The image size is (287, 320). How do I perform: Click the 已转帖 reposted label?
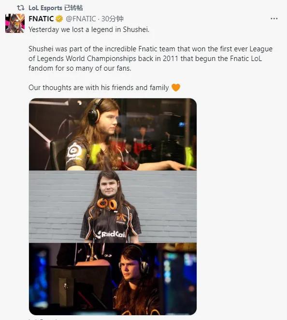point(73,8)
